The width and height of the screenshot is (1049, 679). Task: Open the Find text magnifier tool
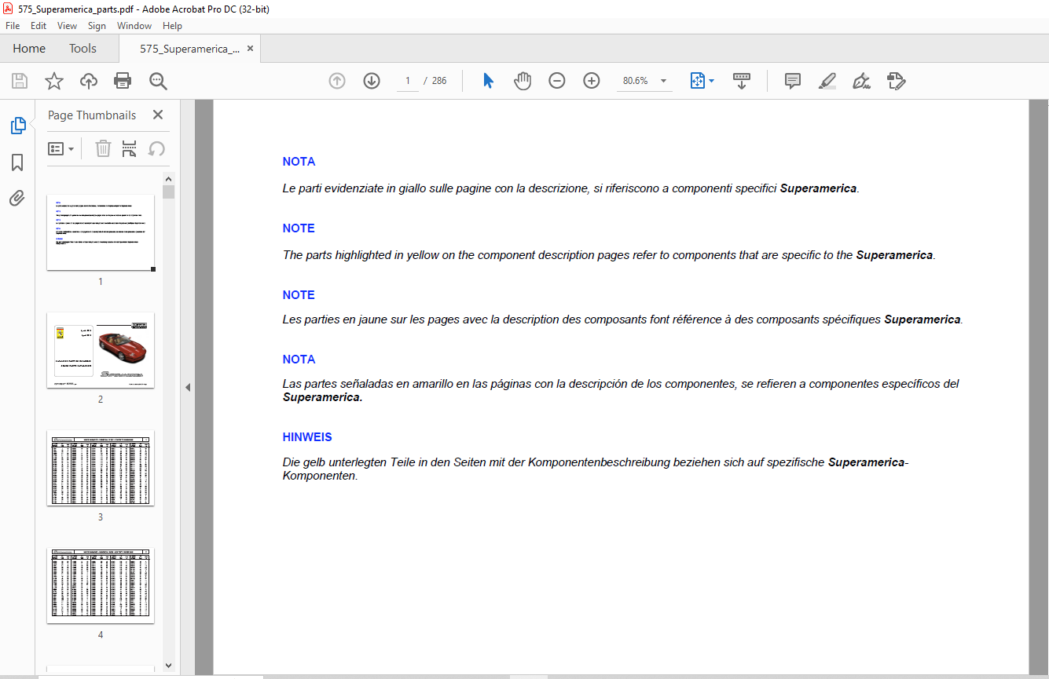(158, 81)
